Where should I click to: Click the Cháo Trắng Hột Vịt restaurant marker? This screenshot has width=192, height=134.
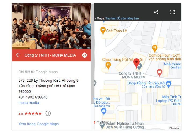[x=108, y=65]
